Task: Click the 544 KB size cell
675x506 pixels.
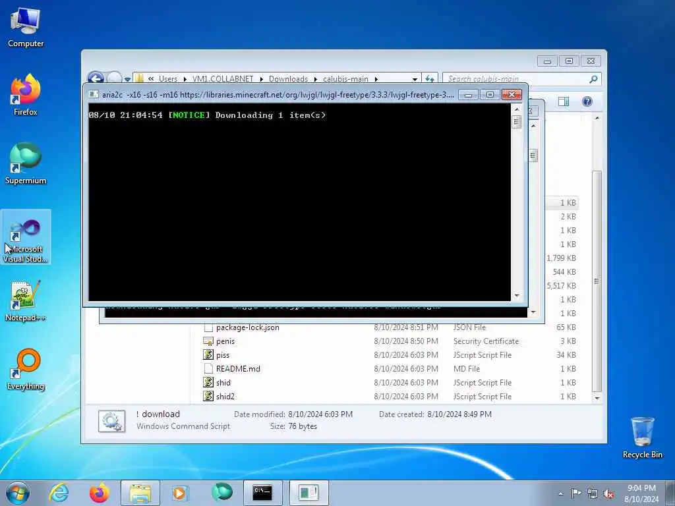Action: [x=564, y=272]
